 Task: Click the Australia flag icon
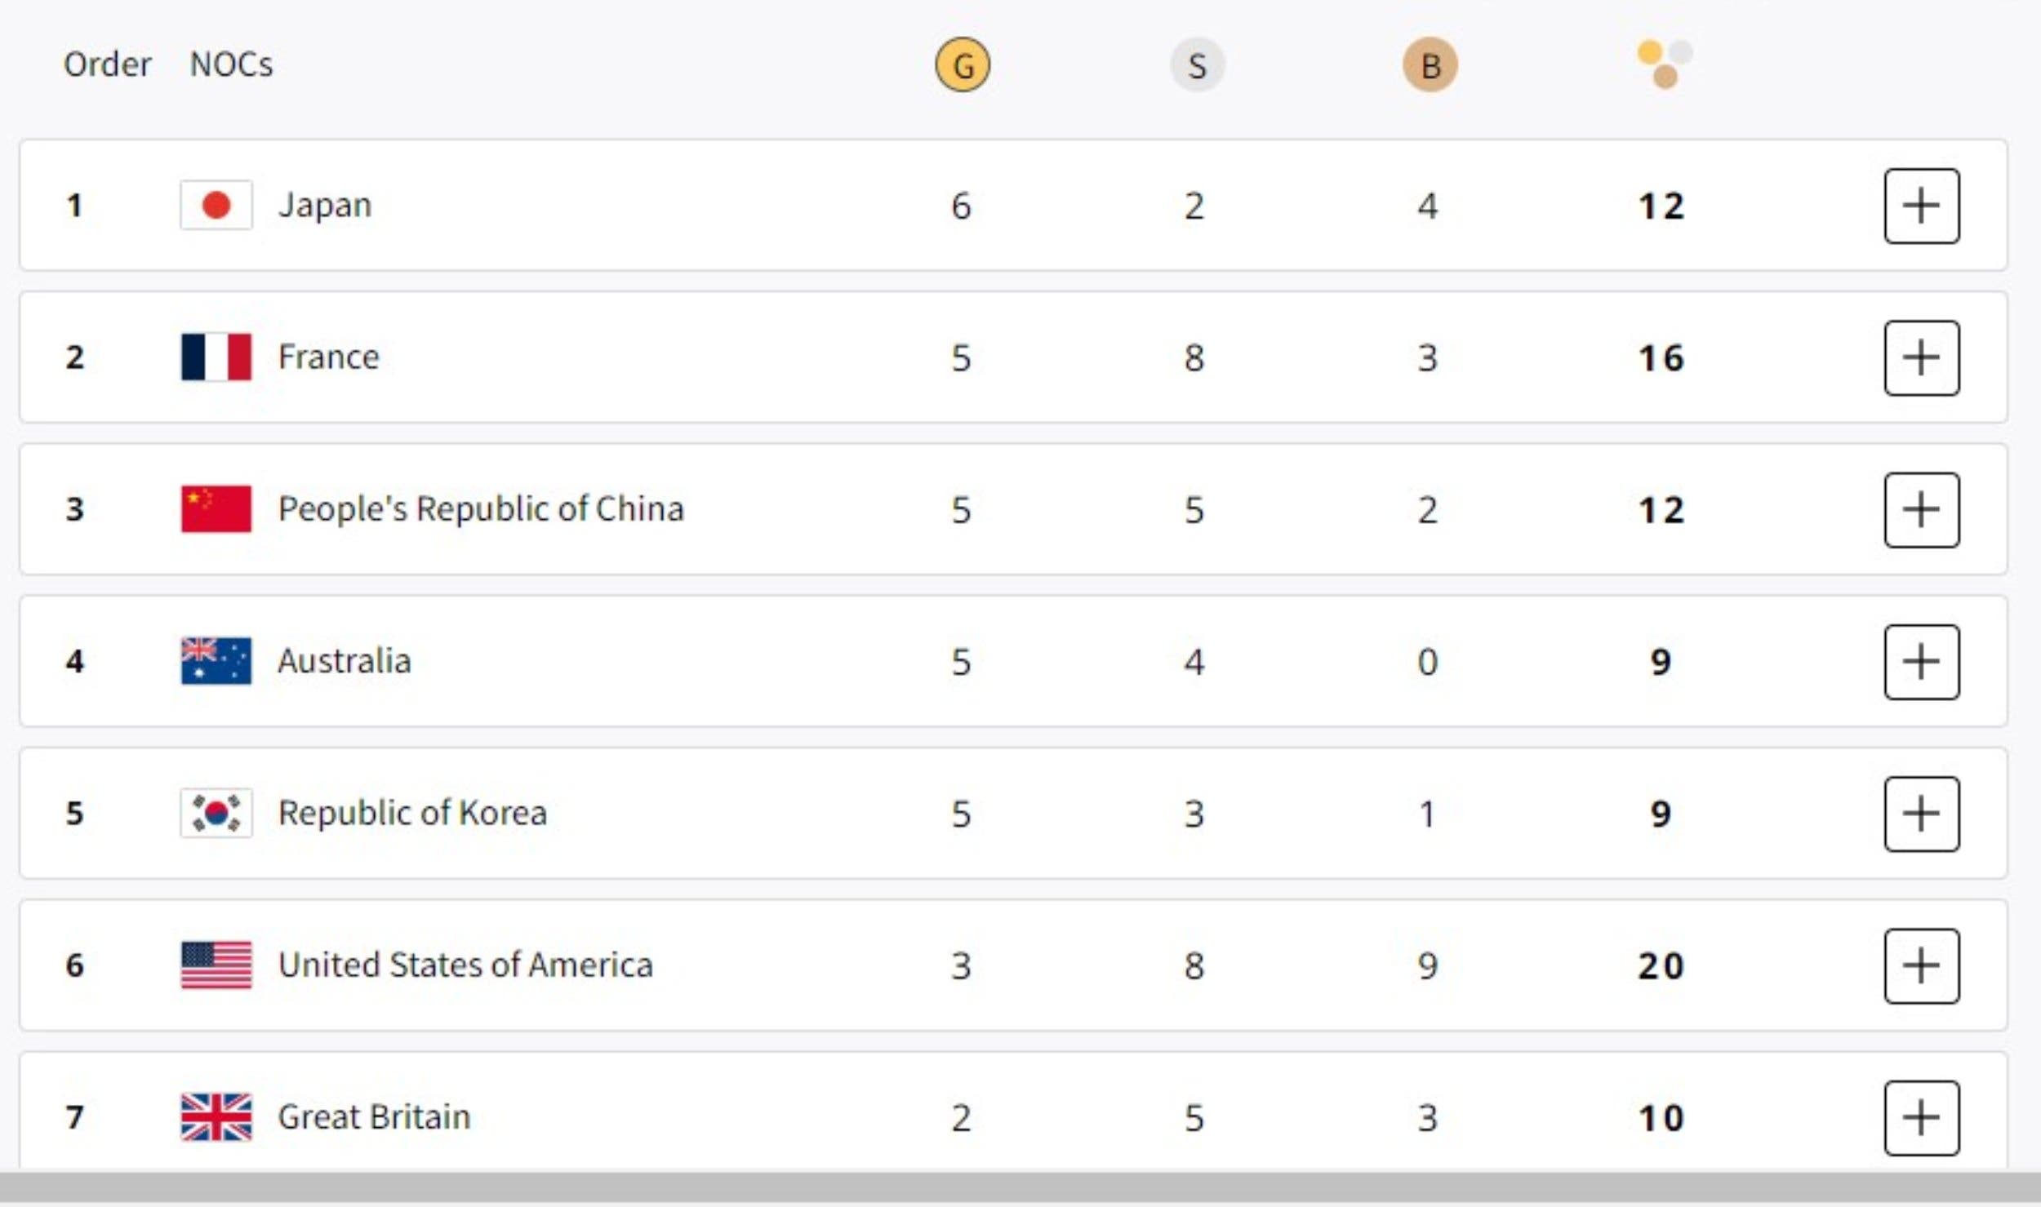(x=216, y=660)
